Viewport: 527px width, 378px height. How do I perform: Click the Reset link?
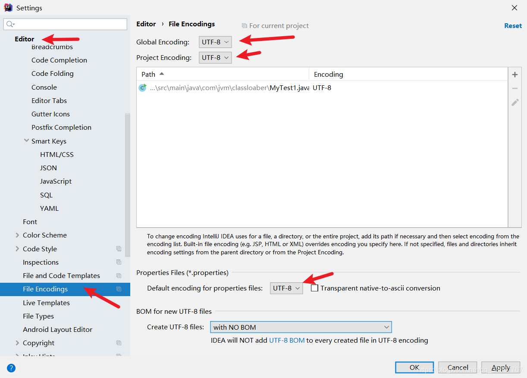[x=513, y=26]
